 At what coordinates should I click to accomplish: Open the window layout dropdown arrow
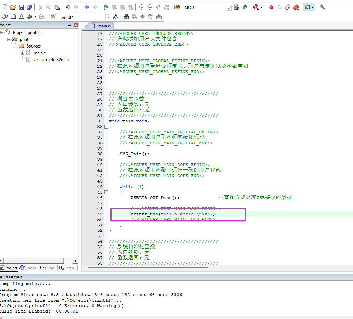pos(313,8)
